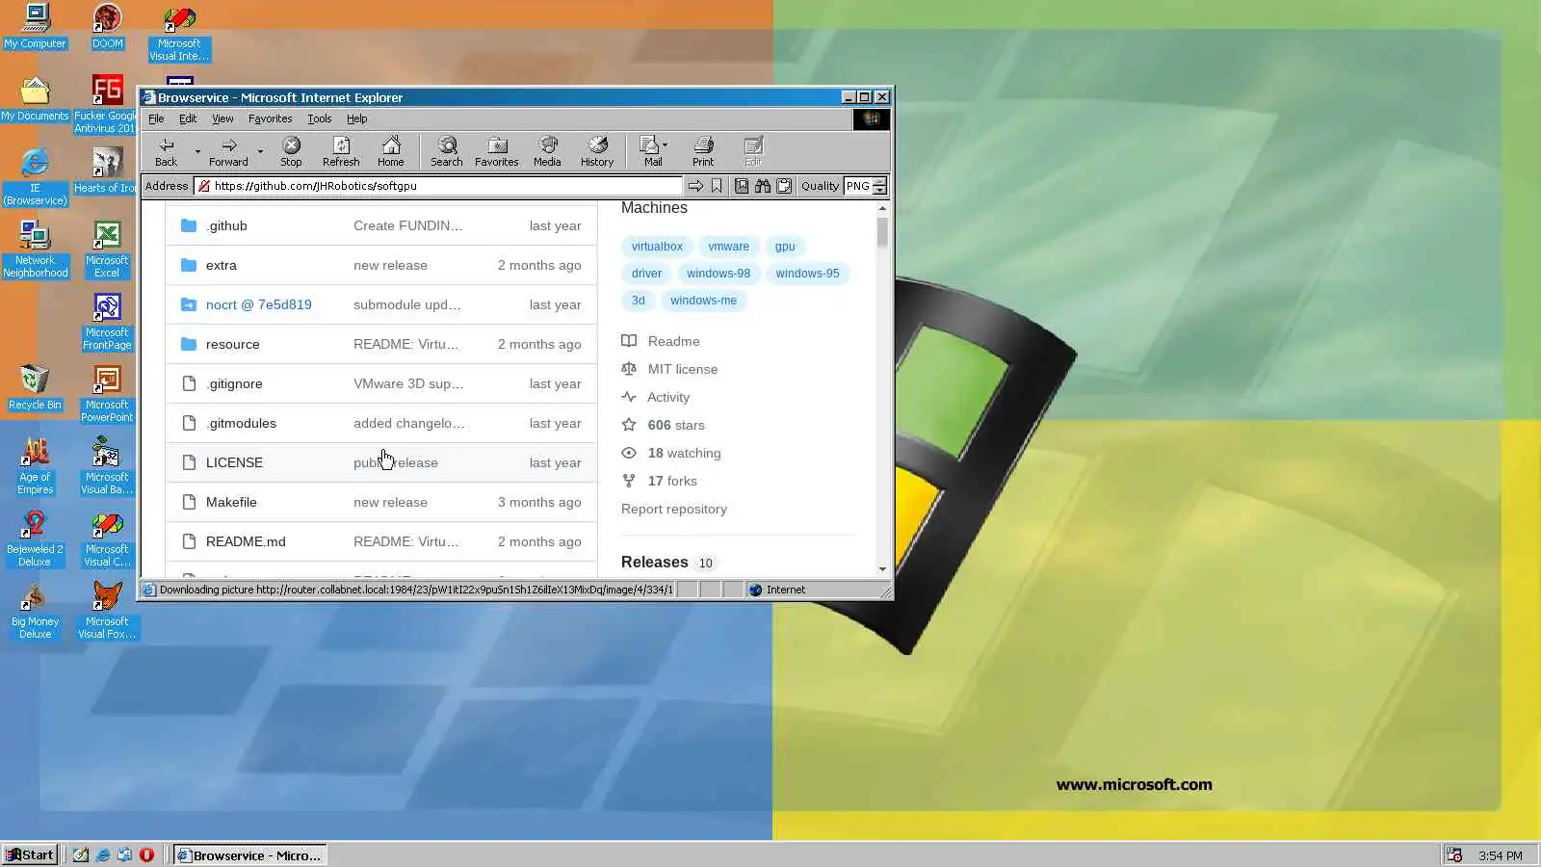Select the DOOM desktop icon

[x=108, y=27]
